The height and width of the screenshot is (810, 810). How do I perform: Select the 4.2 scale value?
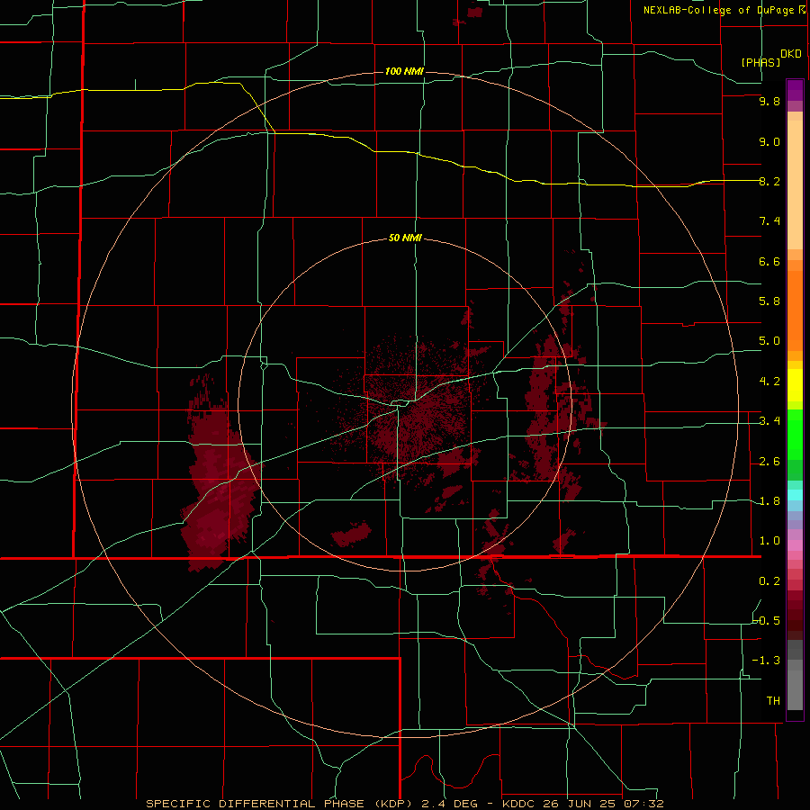(x=769, y=382)
